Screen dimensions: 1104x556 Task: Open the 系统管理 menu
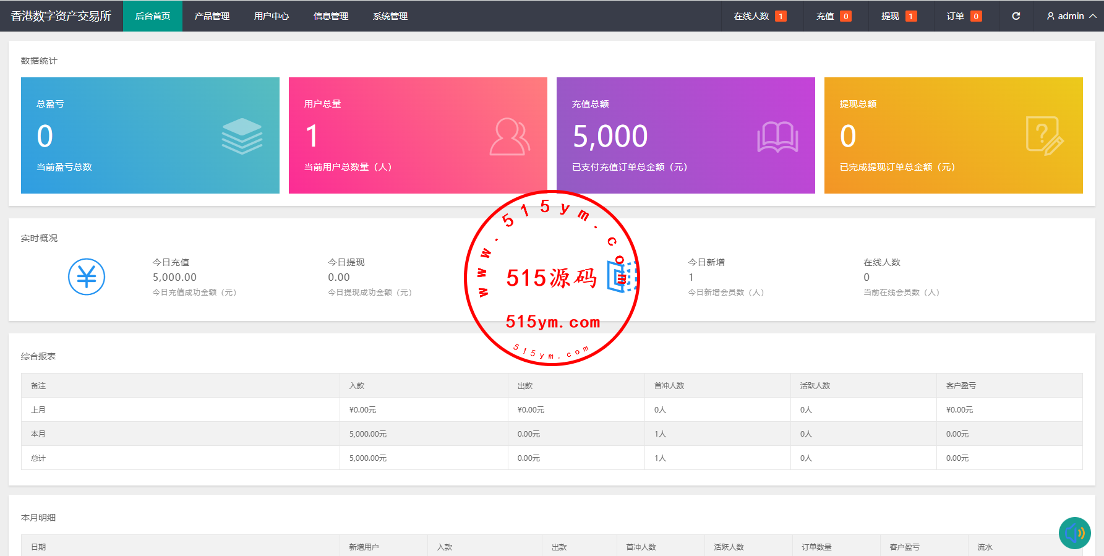(x=390, y=16)
